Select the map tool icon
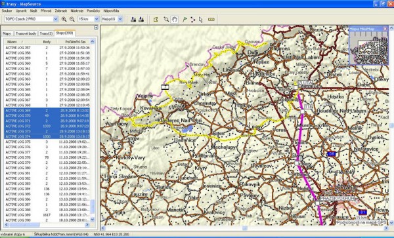Viewport: 394px width, 238px height. pyautogui.click(x=156, y=19)
